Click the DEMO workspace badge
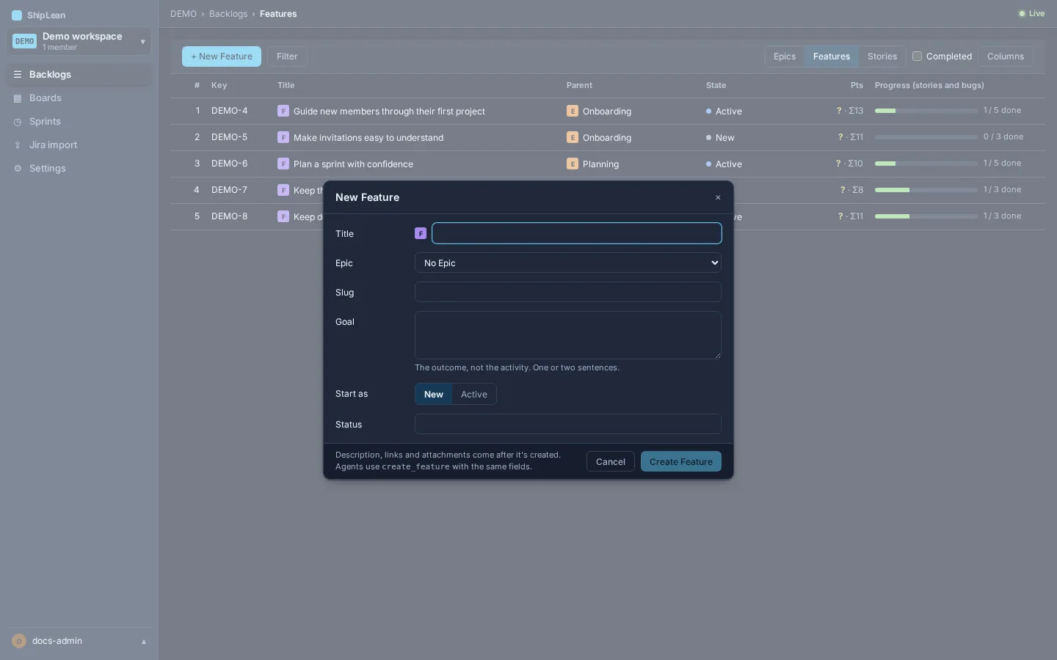 pos(24,42)
